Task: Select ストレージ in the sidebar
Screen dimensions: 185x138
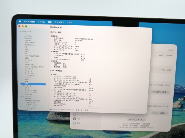Action: tap(28, 71)
